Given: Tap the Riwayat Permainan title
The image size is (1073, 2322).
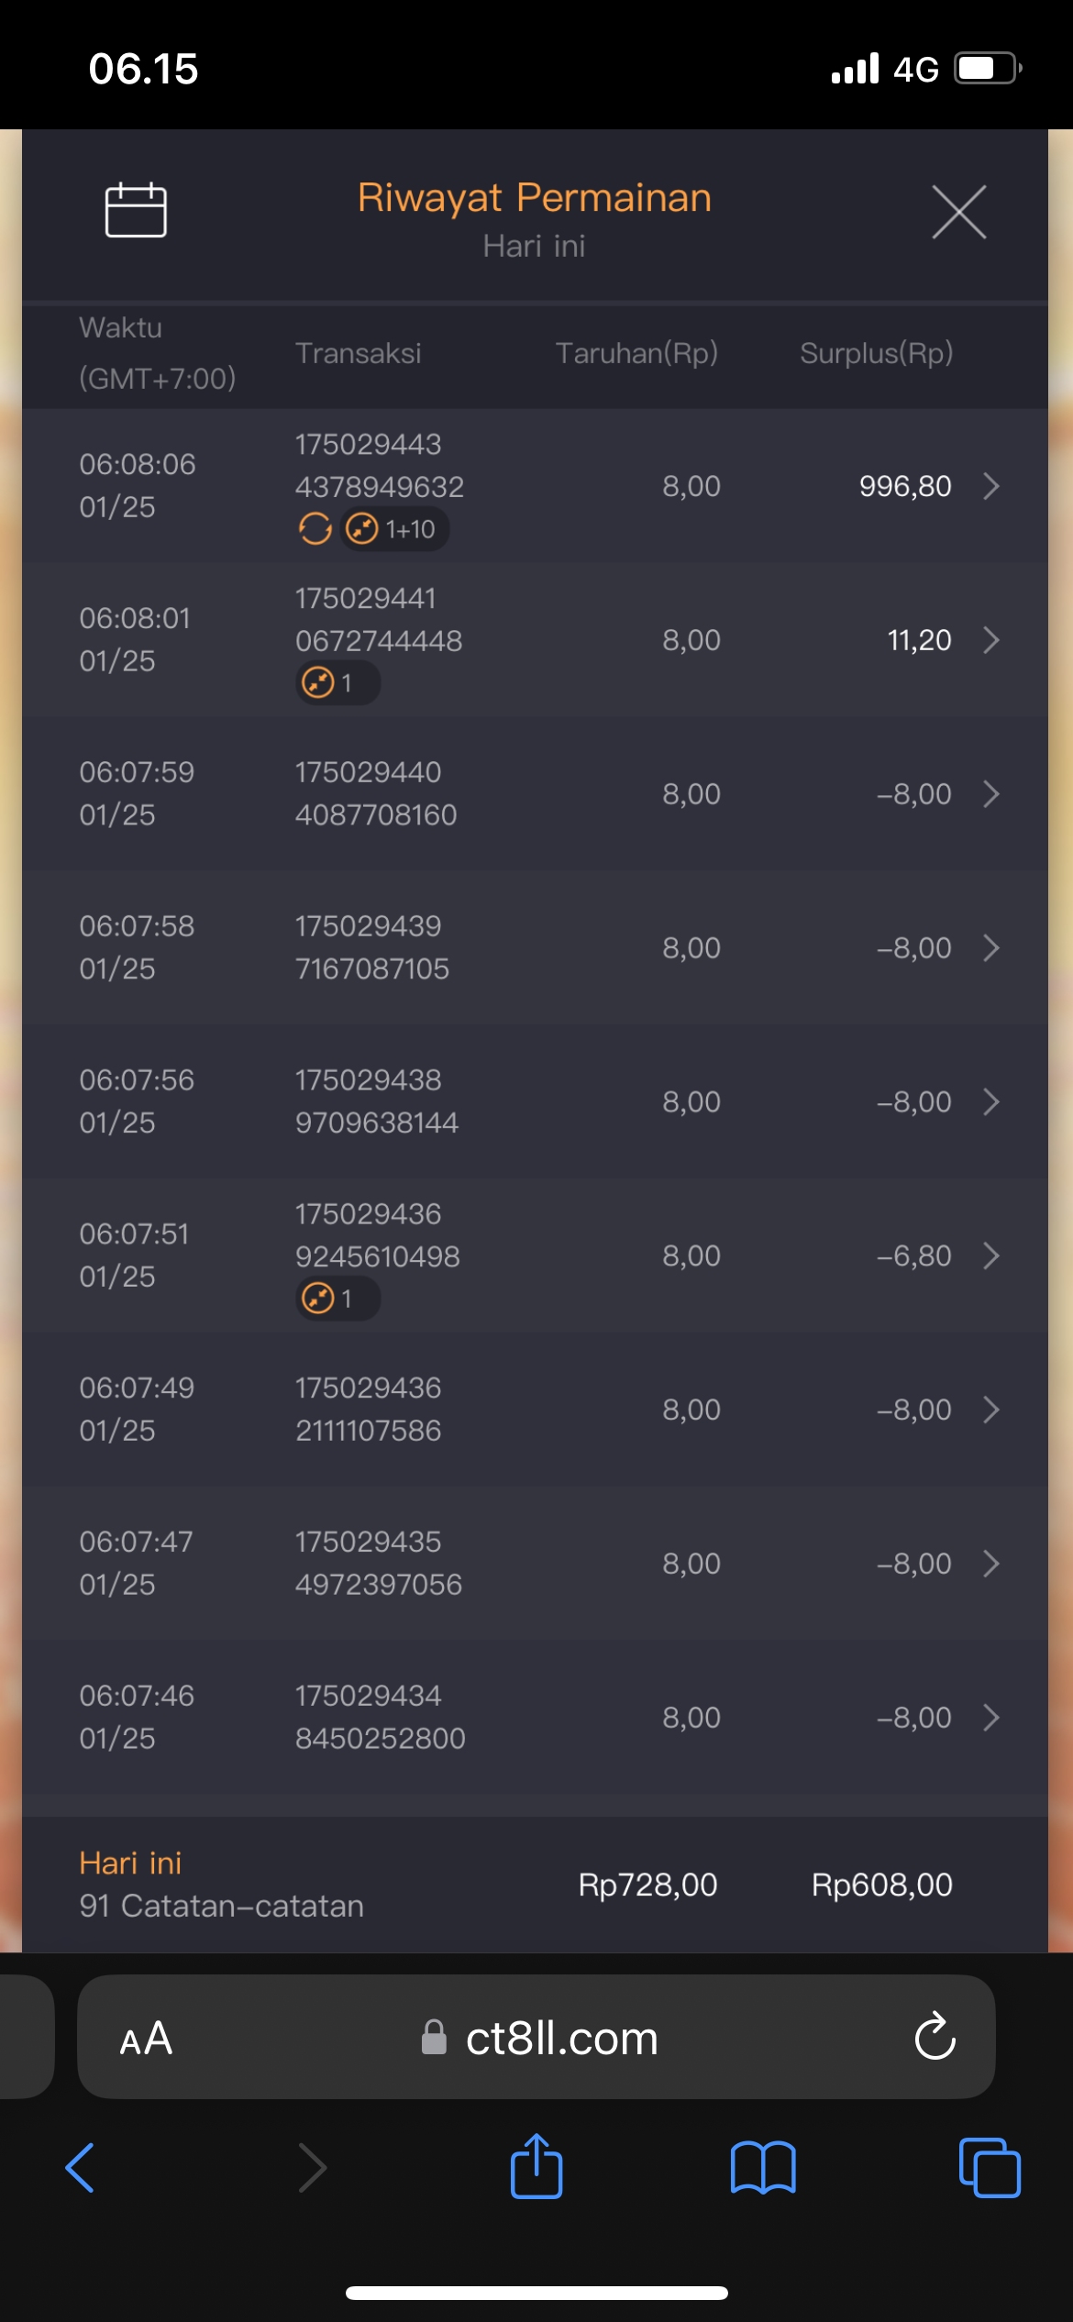Looking at the screenshot, I should click(x=535, y=198).
